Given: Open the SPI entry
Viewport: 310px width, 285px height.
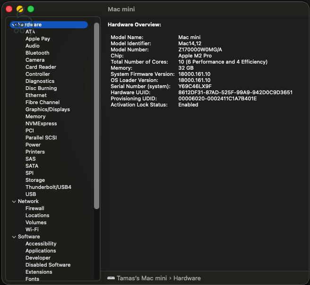Looking at the screenshot, I should [29, 173].
